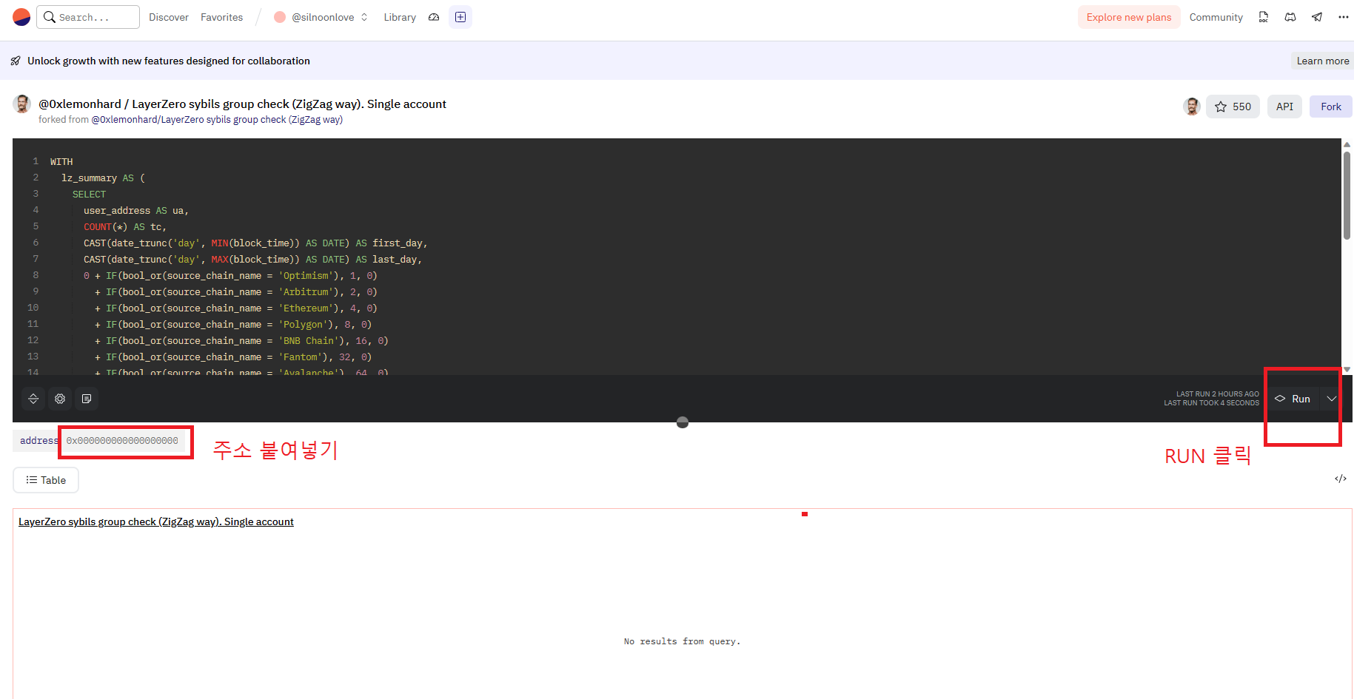Fork this query with the Fork button

1330,107
